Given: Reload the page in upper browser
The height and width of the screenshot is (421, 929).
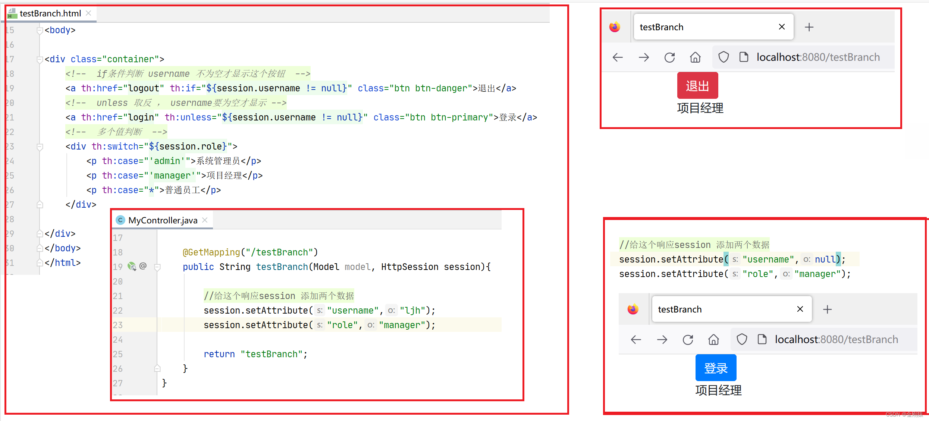Looking at the screenshot, I should click(670, 57).
